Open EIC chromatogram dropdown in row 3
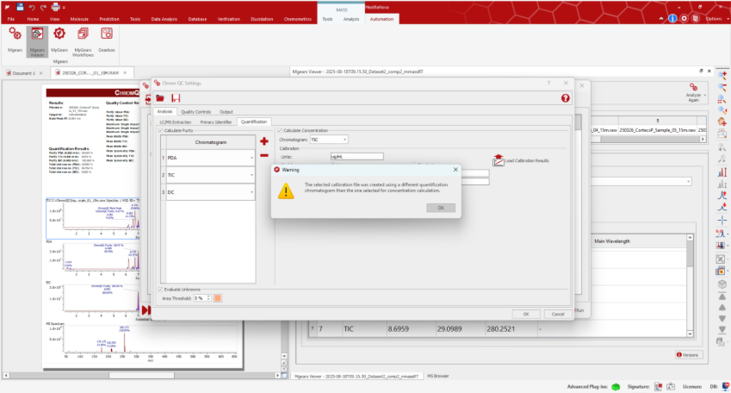Viewport: 731px width, 393px height. [x=251, y=192]
